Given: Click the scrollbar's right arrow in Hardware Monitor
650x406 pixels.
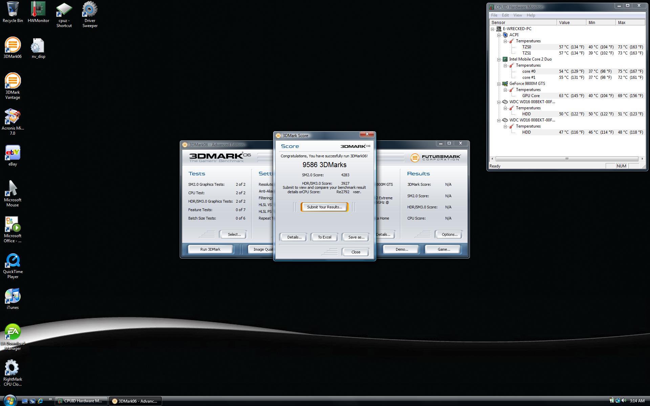Looking at the screenshot, I should pyautogui.click(x=642, y=159).
